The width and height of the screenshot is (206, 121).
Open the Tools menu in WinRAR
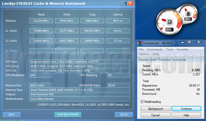pos(169,49)
